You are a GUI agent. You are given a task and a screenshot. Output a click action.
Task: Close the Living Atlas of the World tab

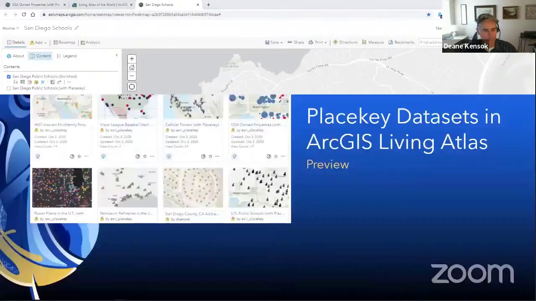tap(131, 5)
